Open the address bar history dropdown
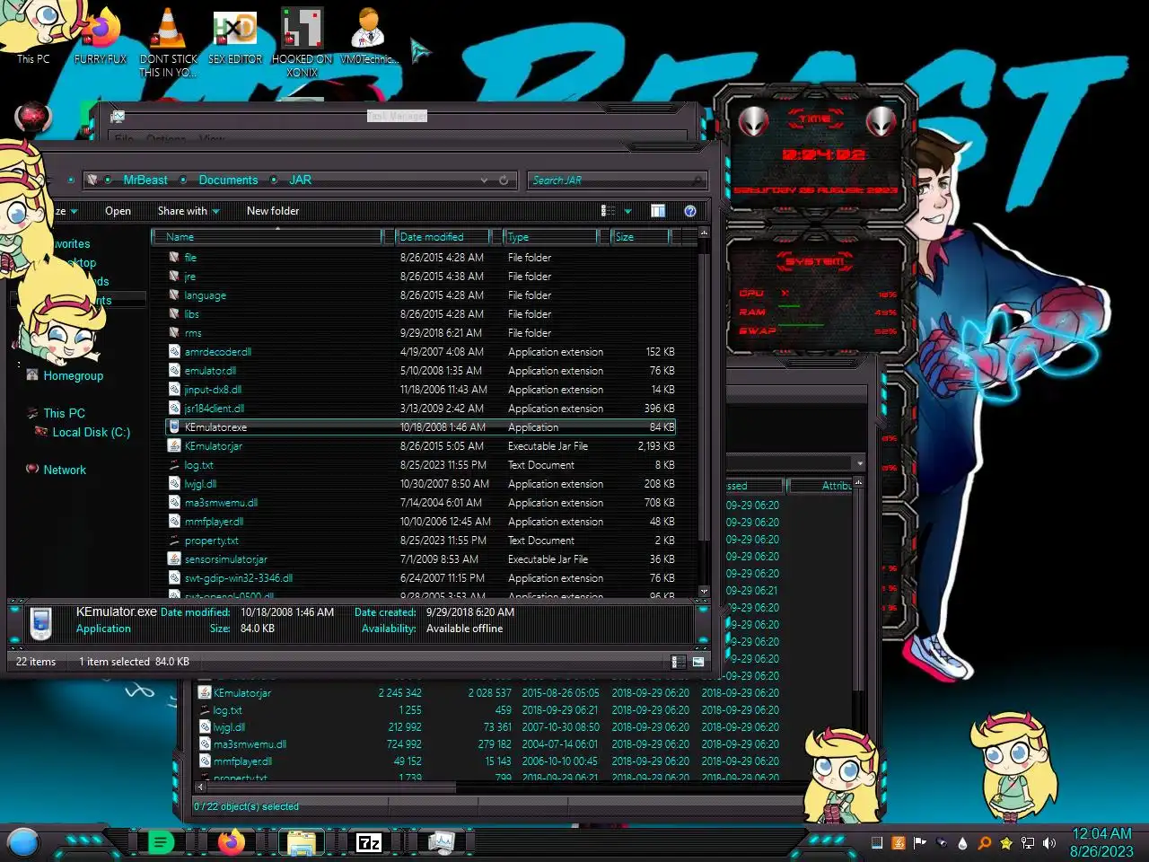Viewport: 1149px width, 862px height. pyautogui.click(x=485, y=180)
